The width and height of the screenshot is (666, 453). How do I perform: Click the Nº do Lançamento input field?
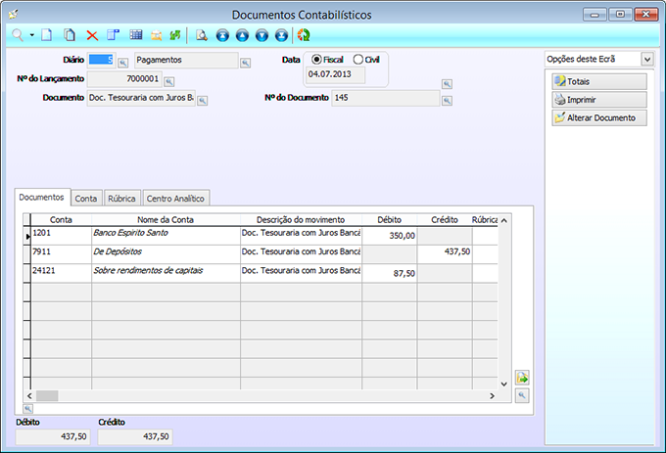(124, 79)
